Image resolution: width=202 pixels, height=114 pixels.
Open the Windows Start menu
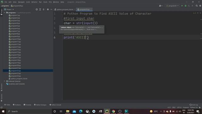tap(3, 111)
